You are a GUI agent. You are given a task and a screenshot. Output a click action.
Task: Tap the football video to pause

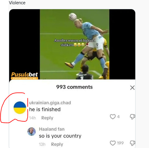click(x=74, y=44)
